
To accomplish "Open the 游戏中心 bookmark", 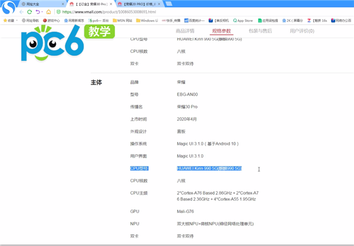I will point(51,21).
